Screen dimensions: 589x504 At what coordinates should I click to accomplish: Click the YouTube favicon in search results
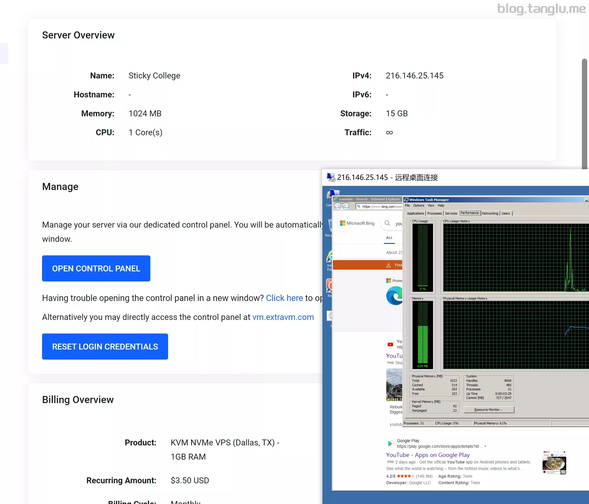click(x=390, y=344)
